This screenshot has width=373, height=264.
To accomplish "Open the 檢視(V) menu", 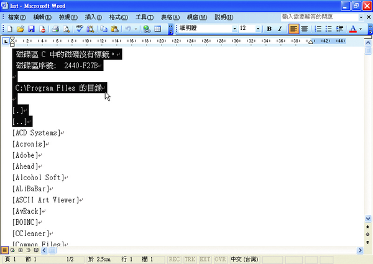I will pyautogui.click(x=68, y=17).
